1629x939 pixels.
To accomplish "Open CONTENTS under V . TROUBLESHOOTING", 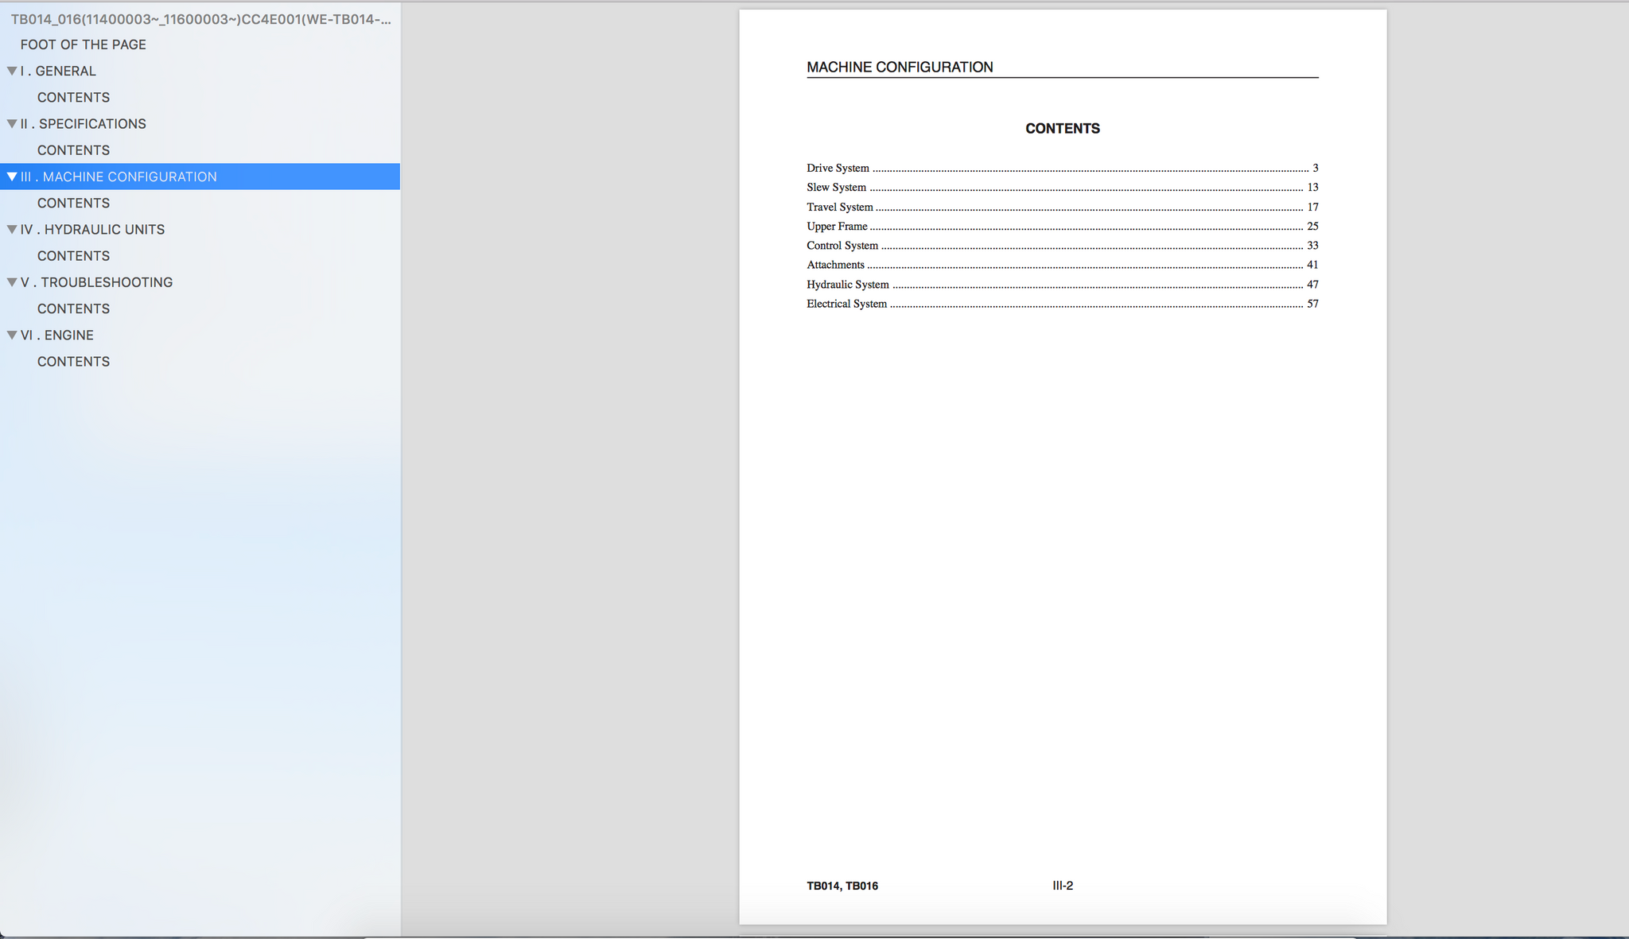I will pyautogui.click(x=73, y=308).
